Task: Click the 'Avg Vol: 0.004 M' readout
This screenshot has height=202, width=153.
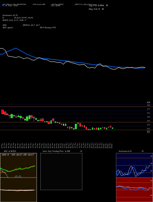Action: click(98, 6)
